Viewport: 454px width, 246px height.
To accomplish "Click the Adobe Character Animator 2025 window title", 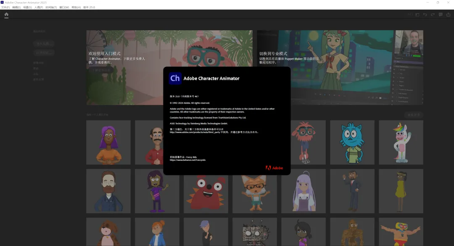I will point(26,3).
